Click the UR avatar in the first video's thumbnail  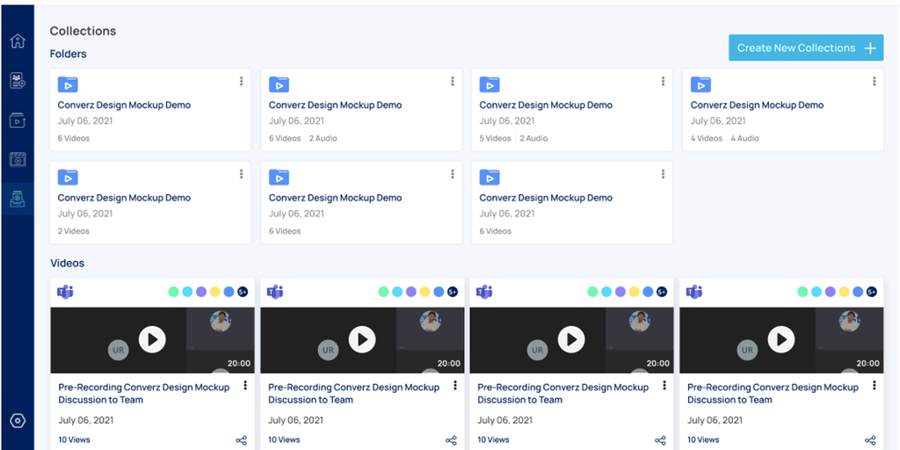119,350
